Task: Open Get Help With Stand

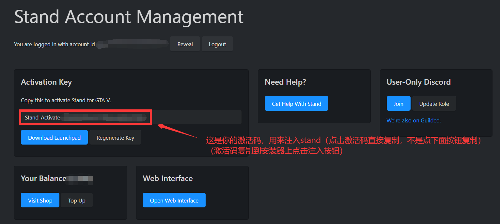Action: [x=296, y=104]
